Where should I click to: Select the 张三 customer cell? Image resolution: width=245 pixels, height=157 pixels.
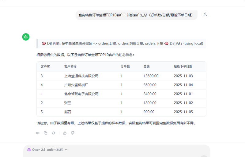[68, 103]
